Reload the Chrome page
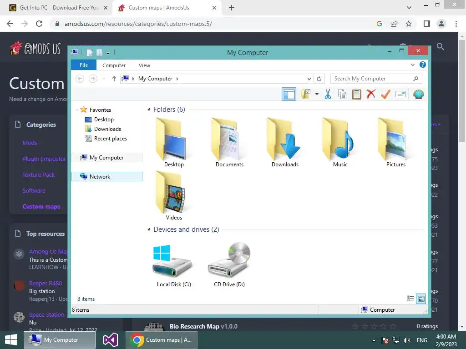 pyautogui.click(x=39, y=24)
